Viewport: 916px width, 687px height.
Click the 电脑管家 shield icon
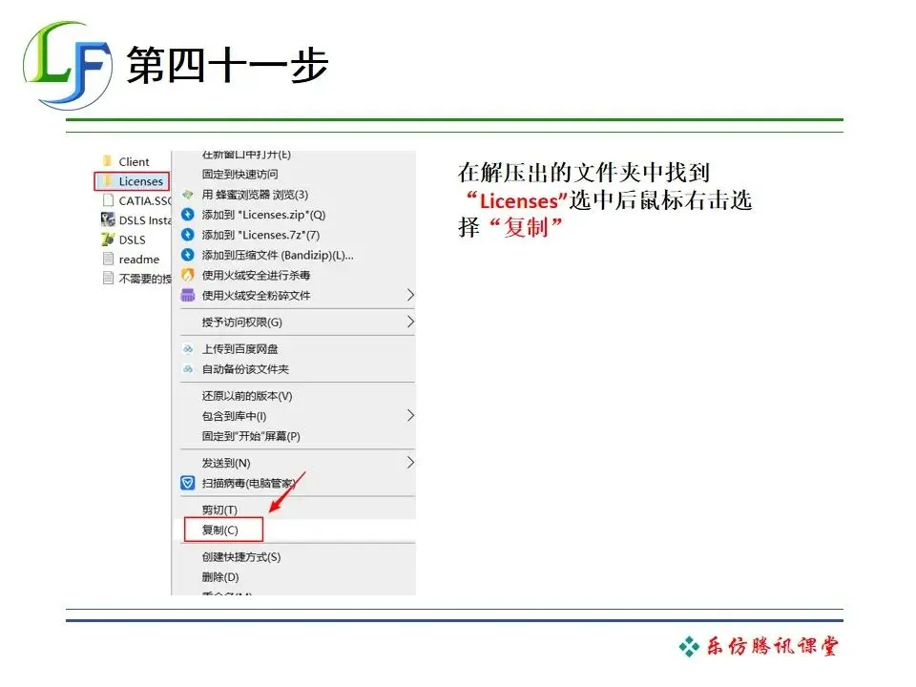tap(188, 483)
